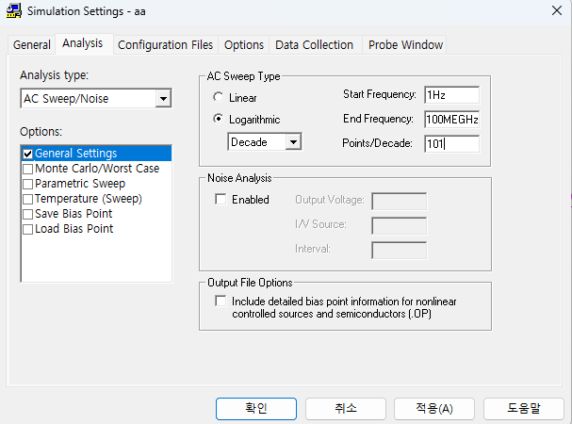Click the End Frequency field
This screenshot has width=572, height=424.
(x=451, y=120)
